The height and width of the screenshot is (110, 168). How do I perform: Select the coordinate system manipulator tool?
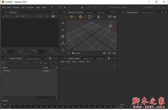pos(63,50)
